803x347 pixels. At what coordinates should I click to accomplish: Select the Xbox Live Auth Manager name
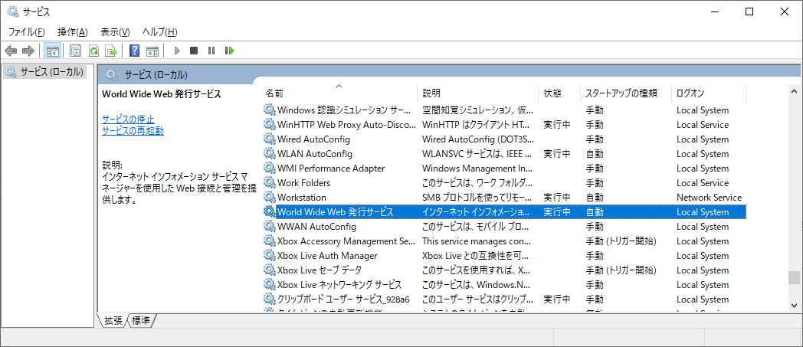327,255
